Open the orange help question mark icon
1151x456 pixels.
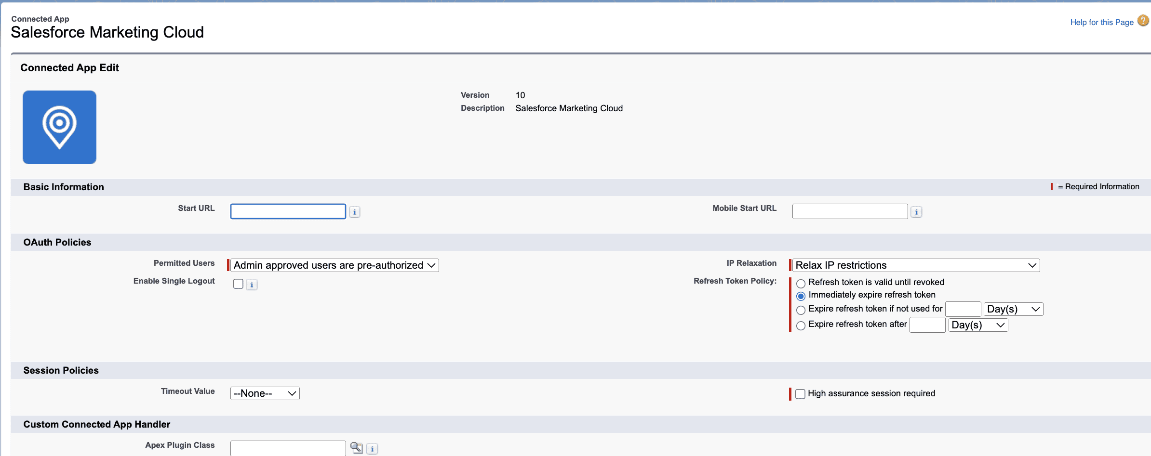pos(1143,21)
